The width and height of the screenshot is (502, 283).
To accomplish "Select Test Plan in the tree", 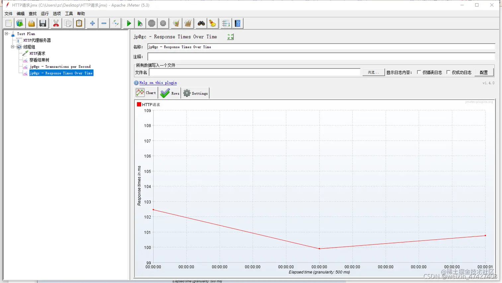I will point(26,34).
